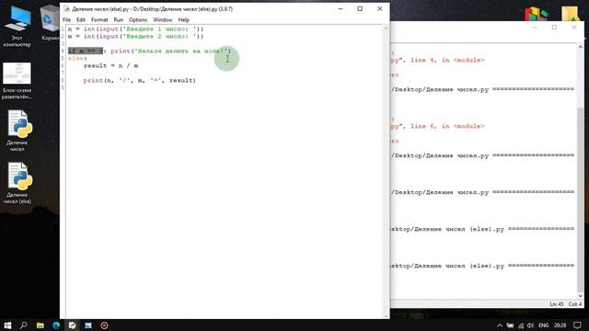Open the notification center icon
The height and width of the screenshot is (331, 589).
point(577,325)
